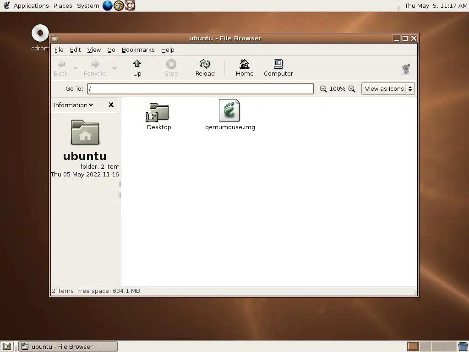This screenshot has width=469, height=352.
Task: Zoom in with the plus magnifier
Action: [352, 89]
